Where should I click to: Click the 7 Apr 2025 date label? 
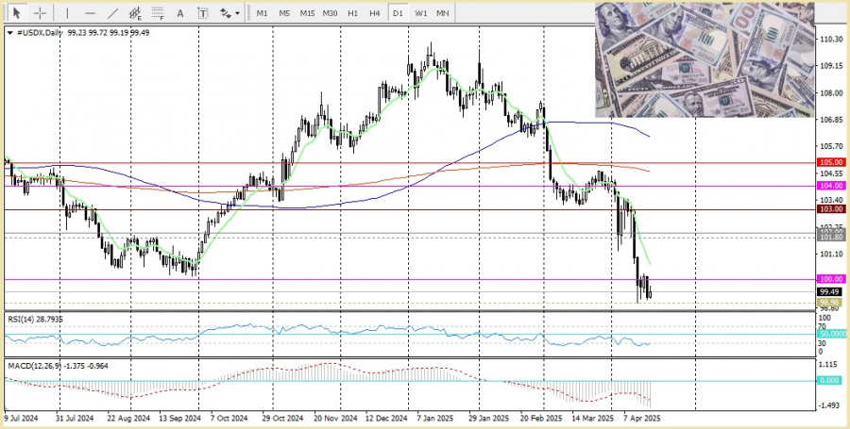(x=642, y=419)
